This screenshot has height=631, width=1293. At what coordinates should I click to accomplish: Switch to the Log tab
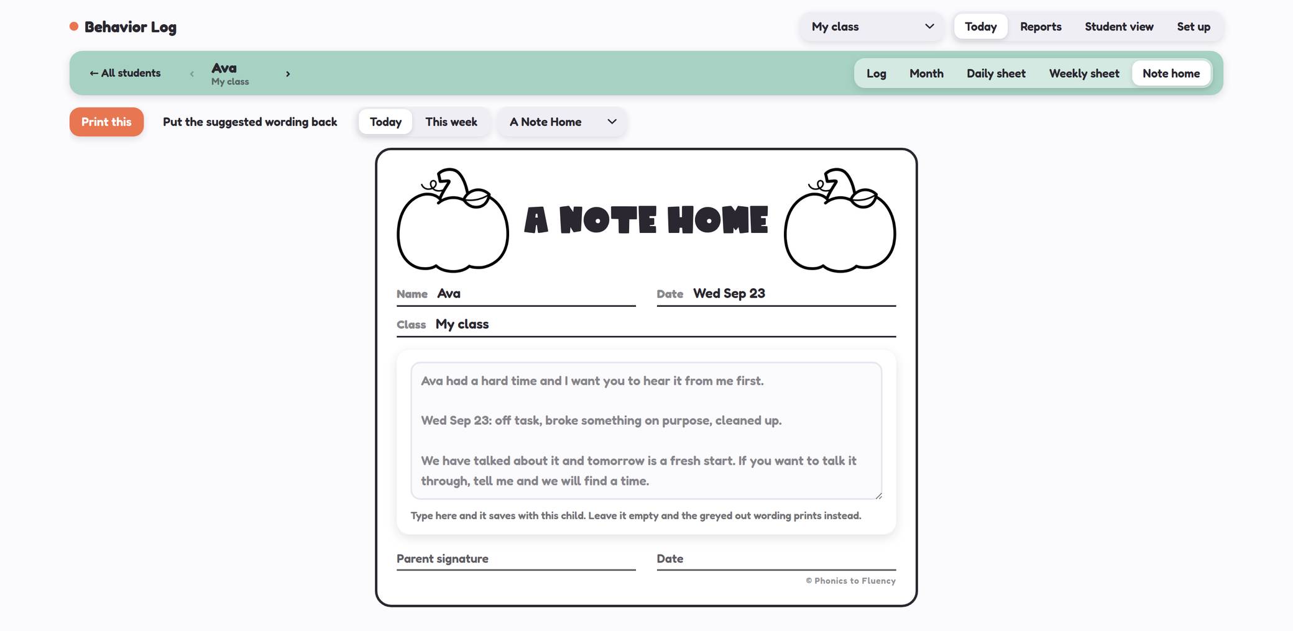(876, 73)
